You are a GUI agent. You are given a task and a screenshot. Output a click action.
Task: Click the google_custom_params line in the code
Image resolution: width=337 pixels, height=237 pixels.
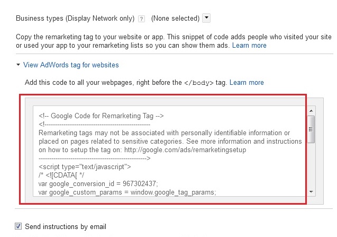(x=127, y=192)
